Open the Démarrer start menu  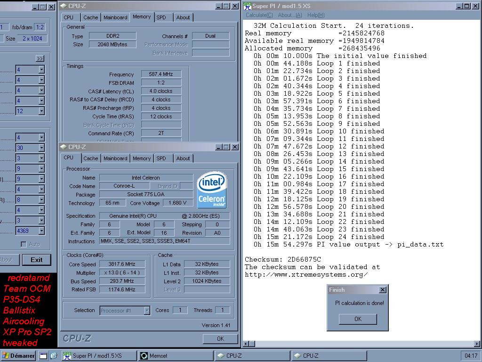coord(18,356)
